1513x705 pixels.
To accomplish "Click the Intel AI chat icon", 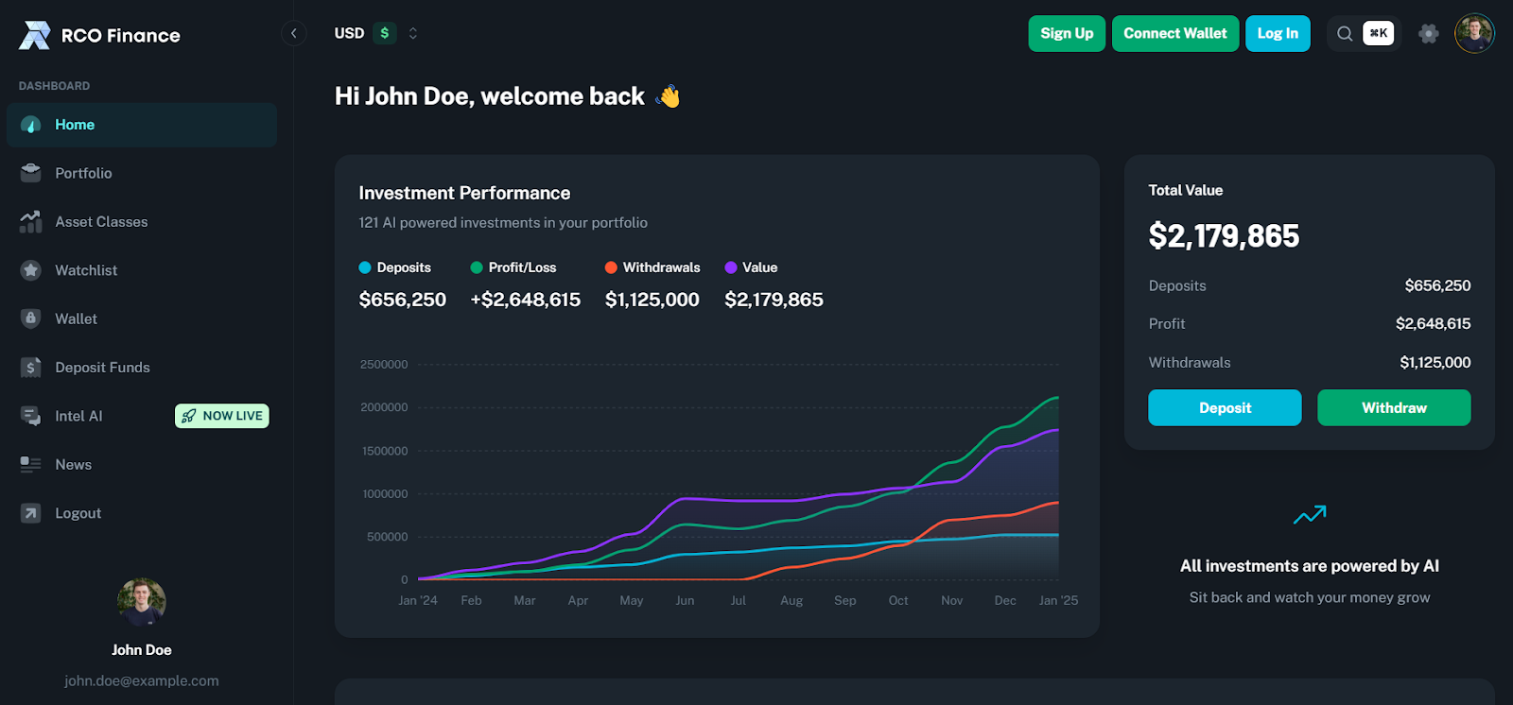I will pyautogui.click(x=31, y=416).
